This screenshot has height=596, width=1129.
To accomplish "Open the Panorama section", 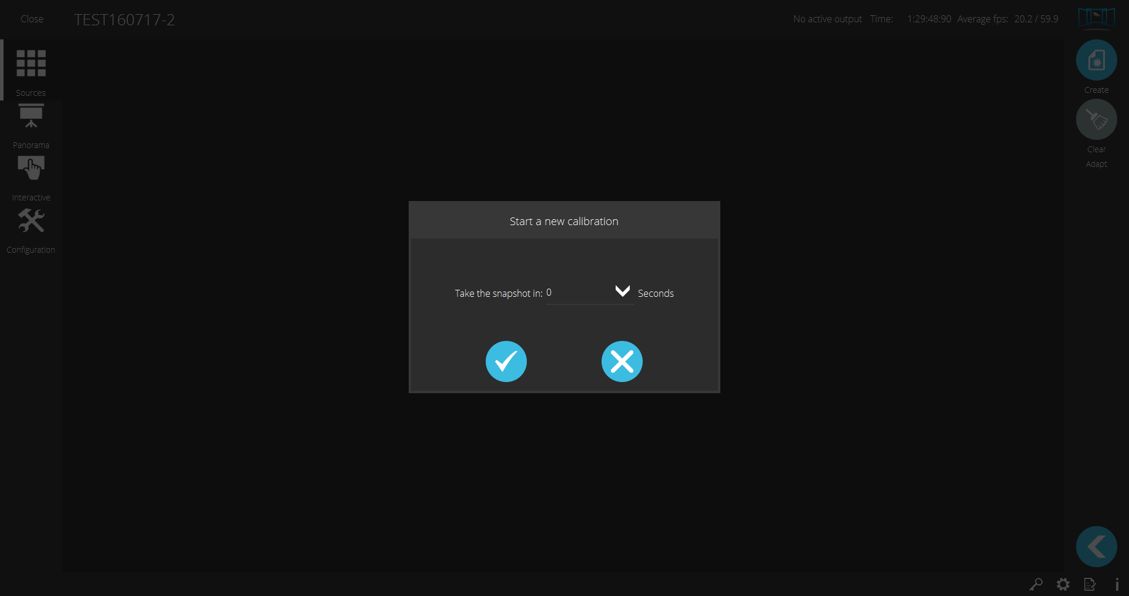I will [x=31, y=126].
